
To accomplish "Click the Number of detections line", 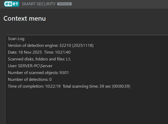I will point(30,80).
